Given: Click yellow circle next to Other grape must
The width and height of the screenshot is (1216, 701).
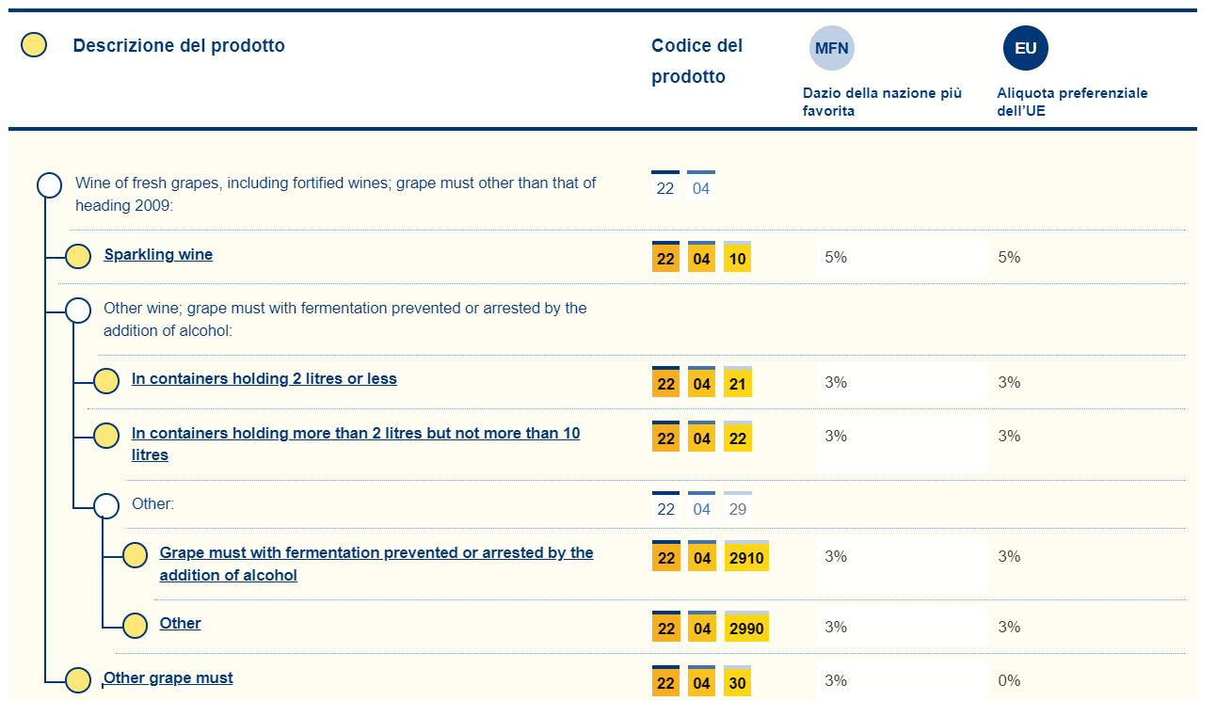Looking at the screenshot, I should tap(78, 679).
